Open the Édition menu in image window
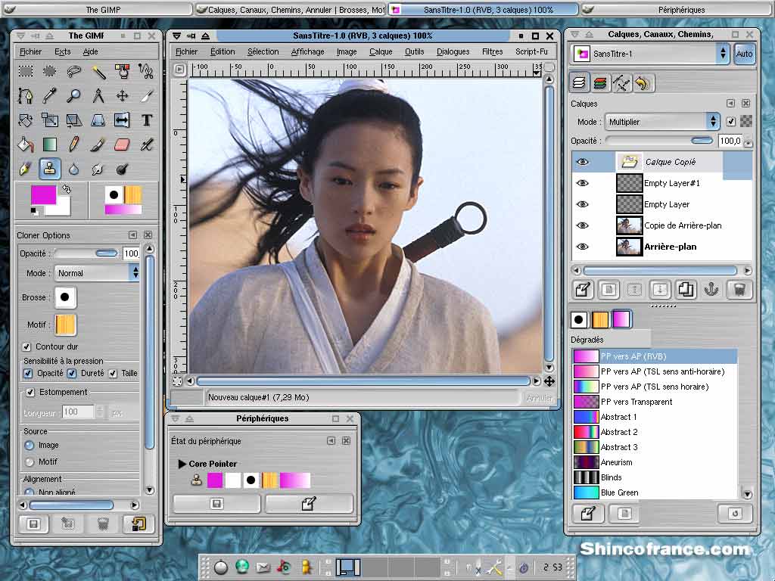This screenshot has height=581, width=775. coord(223,51)
